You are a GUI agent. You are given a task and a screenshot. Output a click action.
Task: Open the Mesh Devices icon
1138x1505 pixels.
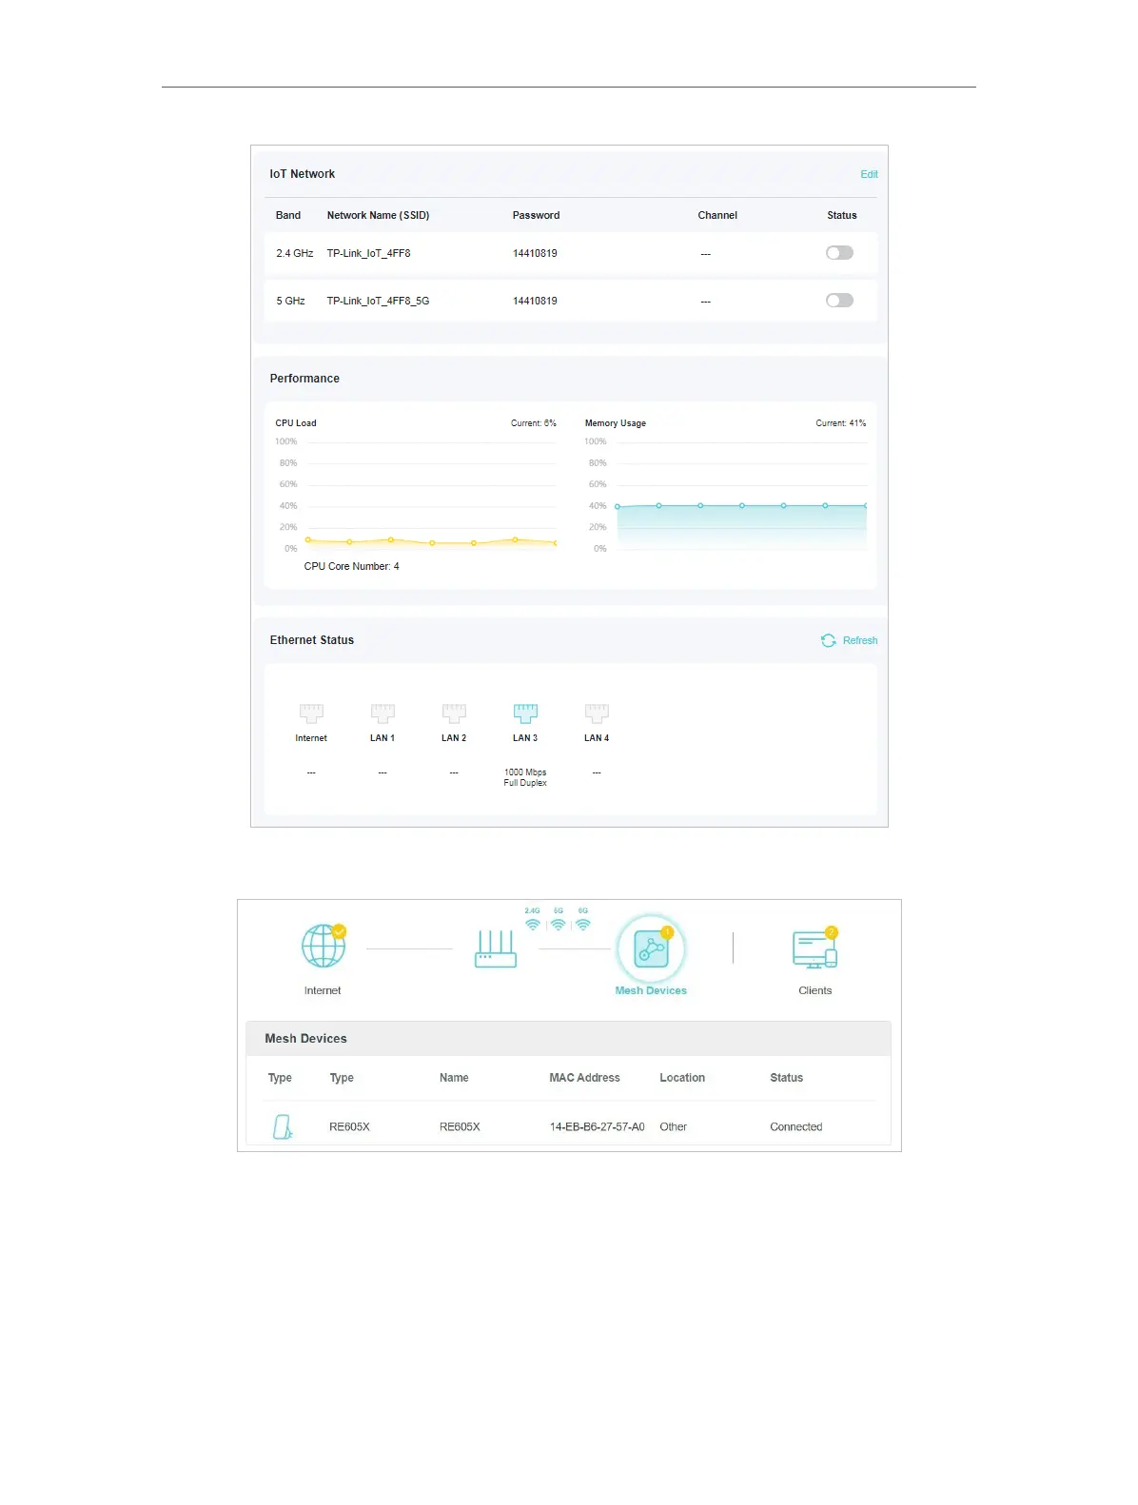click(x=651, y=949)
